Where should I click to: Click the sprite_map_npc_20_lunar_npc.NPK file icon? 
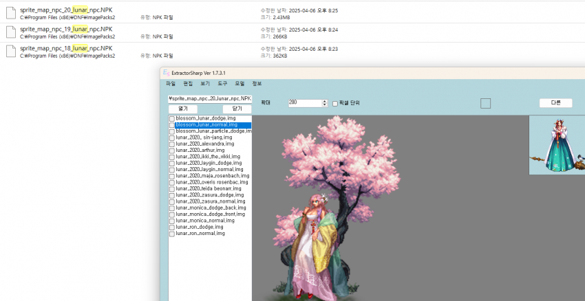(10, 14)
